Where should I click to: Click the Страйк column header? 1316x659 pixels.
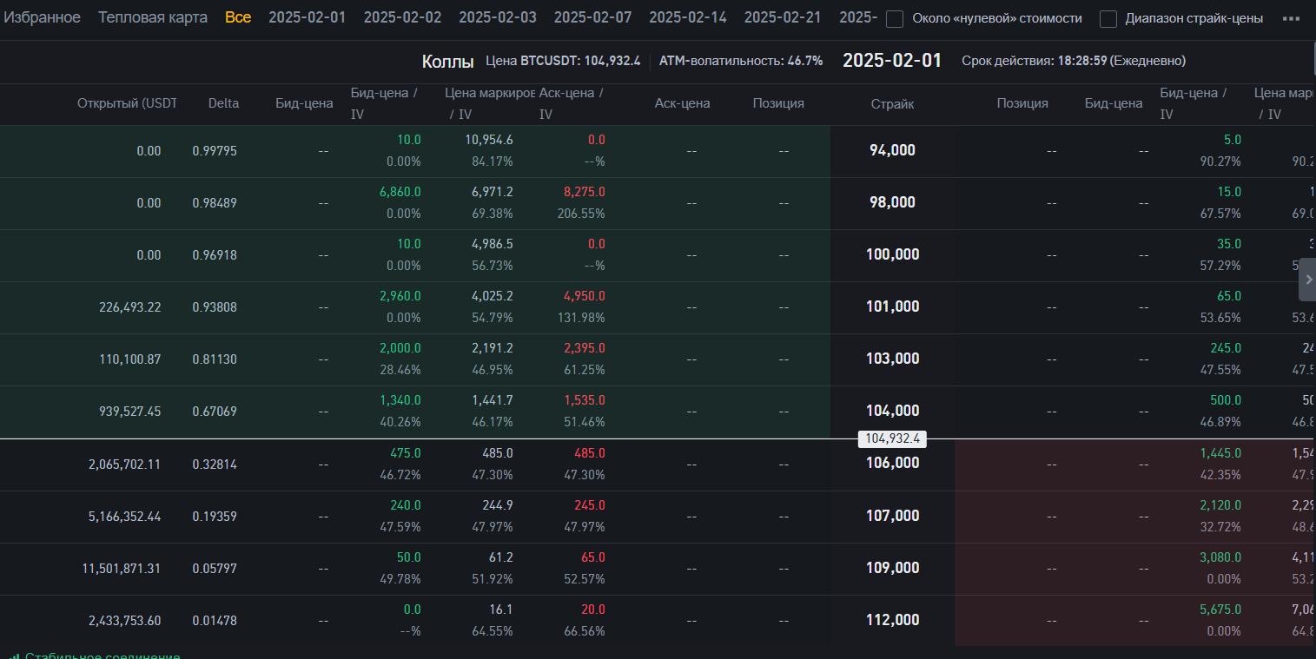(892, 103)
